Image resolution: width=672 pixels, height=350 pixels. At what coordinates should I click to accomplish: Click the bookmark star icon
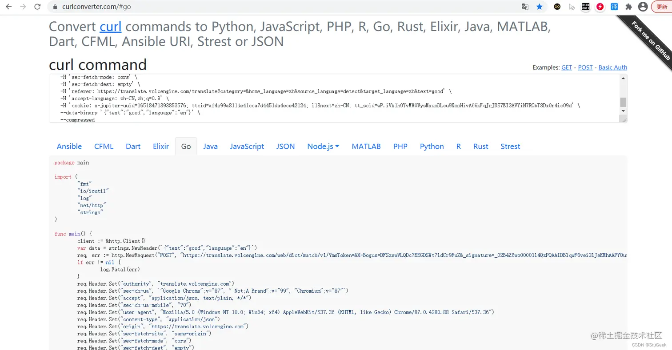click(539, 7)
